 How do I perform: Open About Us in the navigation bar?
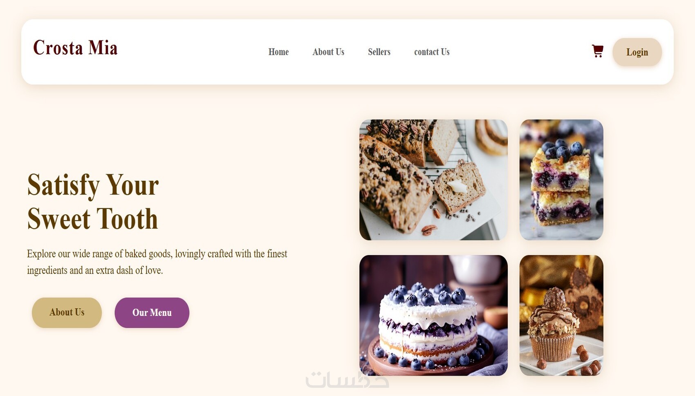(x=328, y=52)
